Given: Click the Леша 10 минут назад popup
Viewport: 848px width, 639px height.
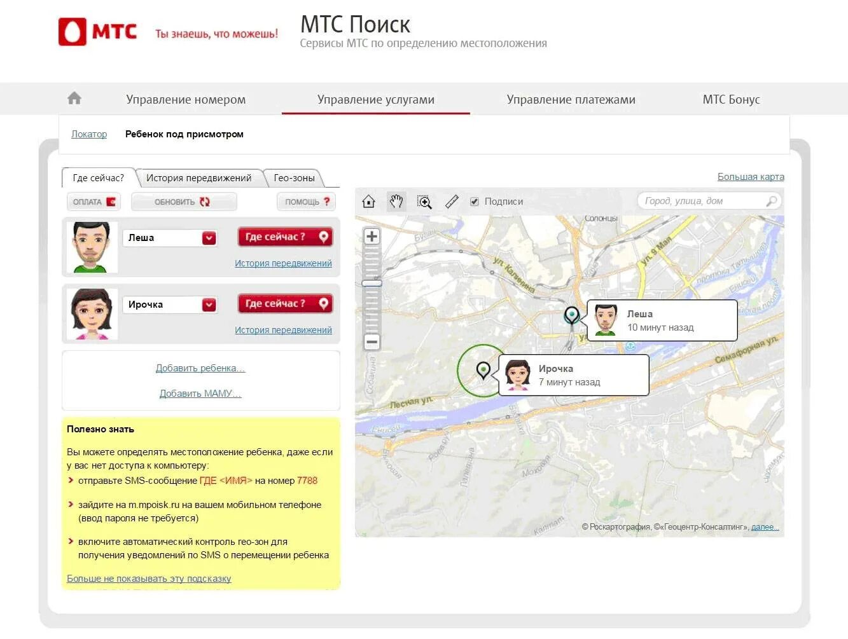Looking at the screenshot, I should tap(662, 320).
